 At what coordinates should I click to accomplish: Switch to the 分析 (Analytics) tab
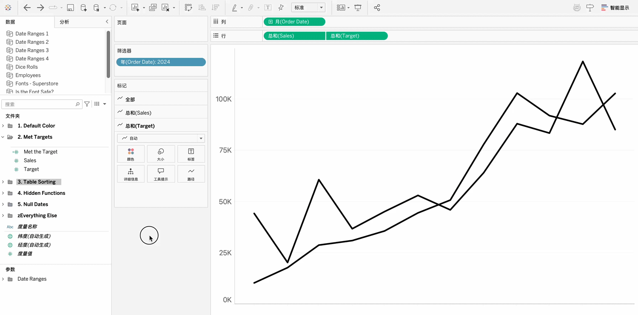click(65, 22)
